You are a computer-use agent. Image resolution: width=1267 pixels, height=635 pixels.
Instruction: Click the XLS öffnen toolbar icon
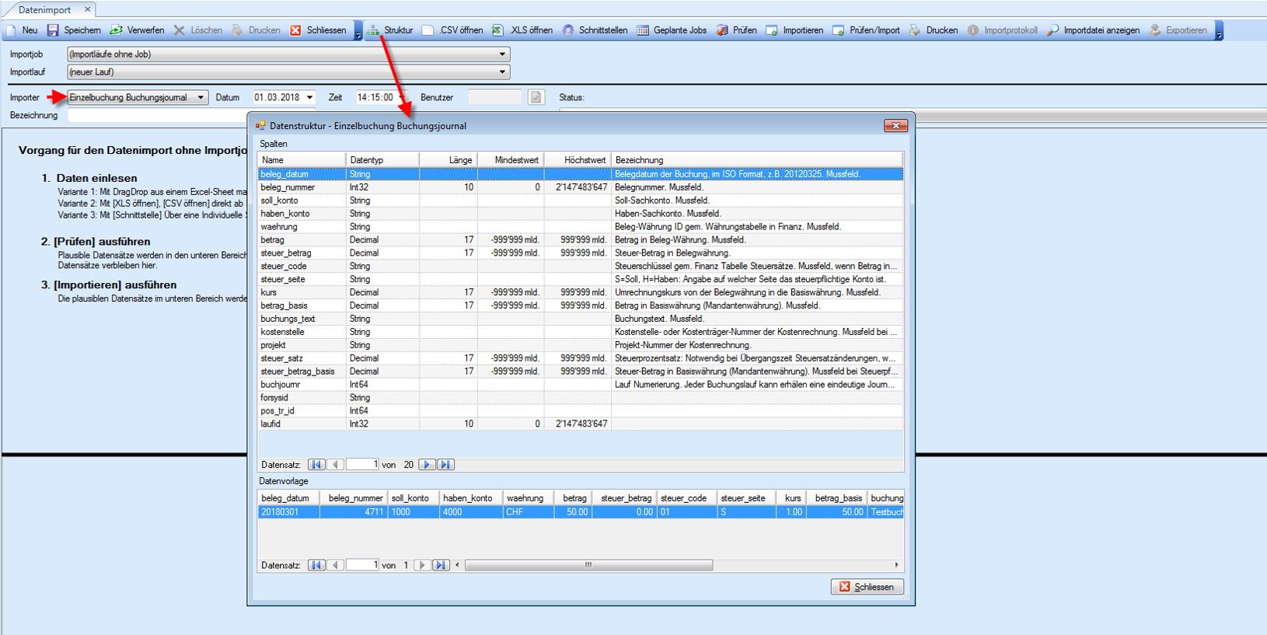click(498, 30)
